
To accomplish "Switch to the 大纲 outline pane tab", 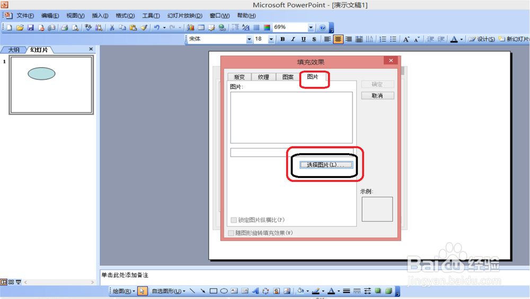I will (x=14, y=50).
